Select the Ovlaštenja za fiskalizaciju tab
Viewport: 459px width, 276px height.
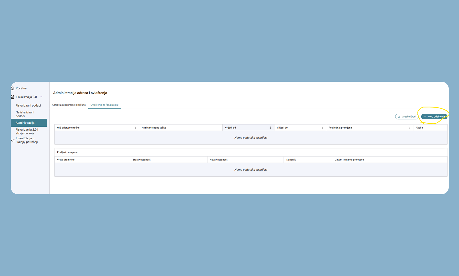[104, 105]
